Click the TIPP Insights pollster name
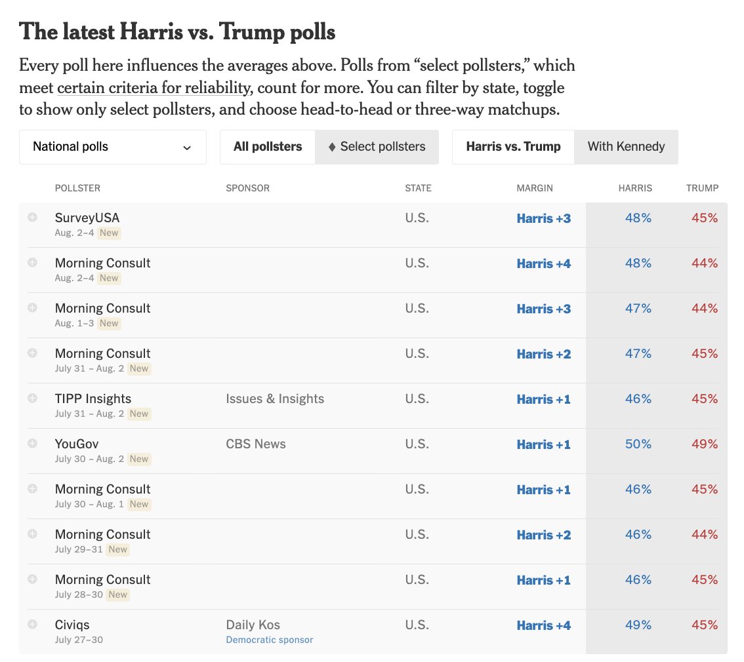The height and width of the screenshot is (662, 744). pos(93,399)
